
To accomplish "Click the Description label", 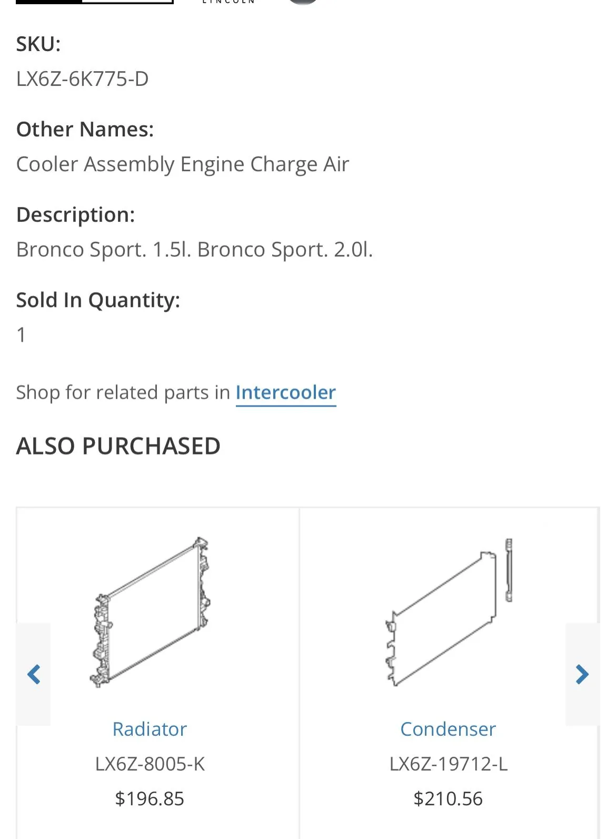I will [x=75, y=215].
